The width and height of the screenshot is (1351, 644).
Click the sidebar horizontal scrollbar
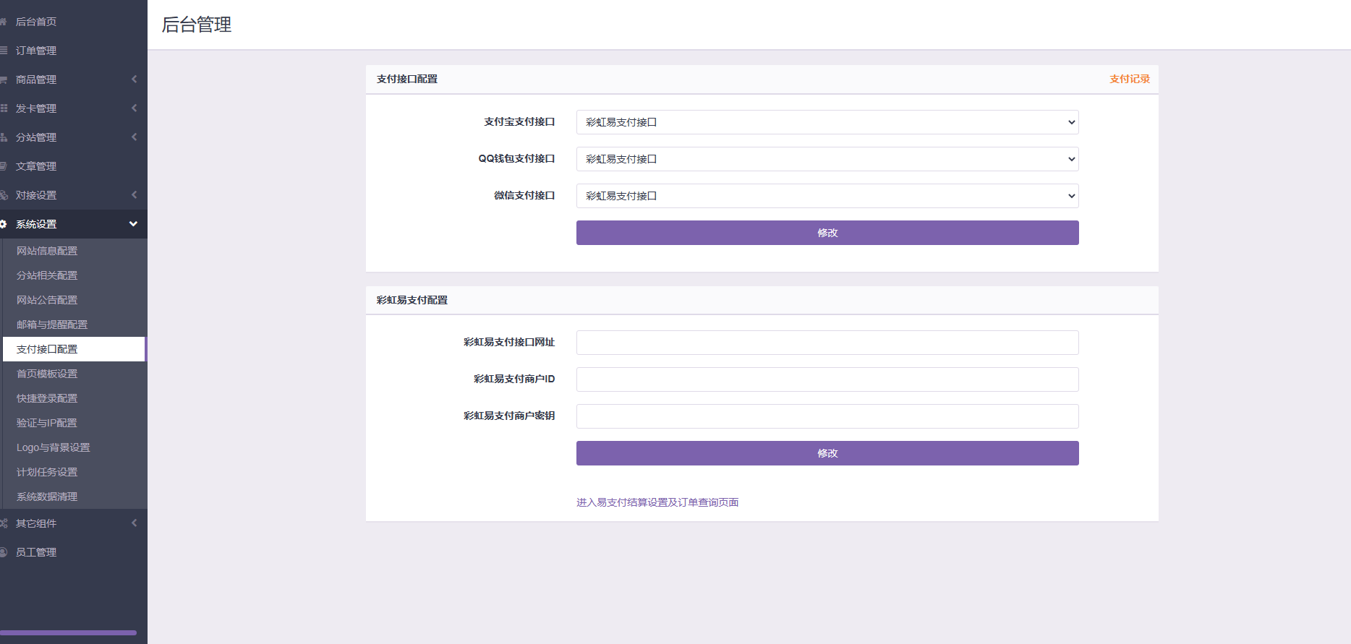click(68, 632)
